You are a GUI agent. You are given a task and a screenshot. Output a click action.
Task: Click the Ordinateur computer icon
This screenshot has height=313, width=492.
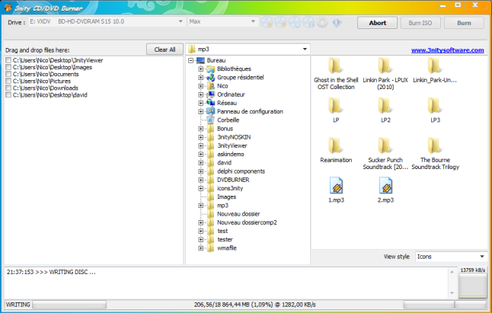(x=210, y=94)
